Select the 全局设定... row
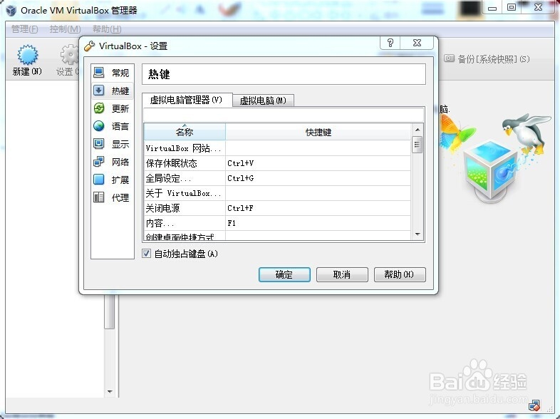This screenshot has height=419, width=560. [277, 178]
